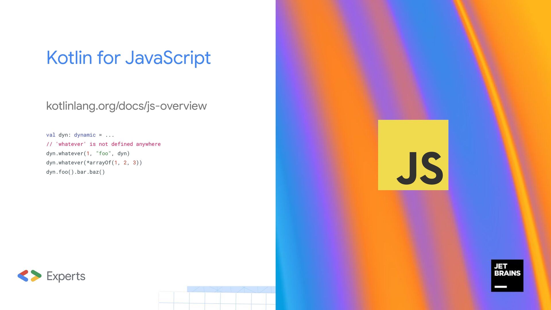The width and height of the screenshot is (551, 310).
Task: Click the blue 'val' keyword
Action: [51, 135]
